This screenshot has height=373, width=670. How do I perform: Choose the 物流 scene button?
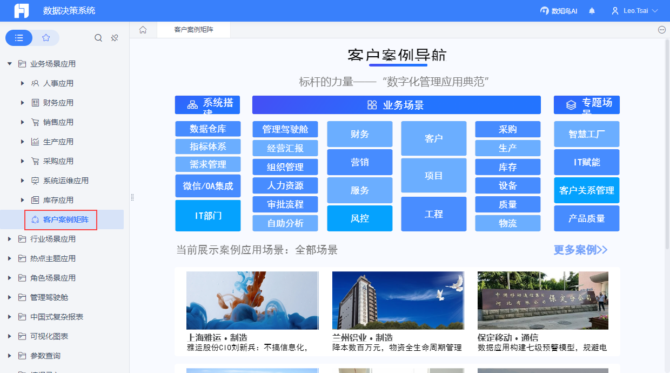pyautogui.click(x=508, y=223)
